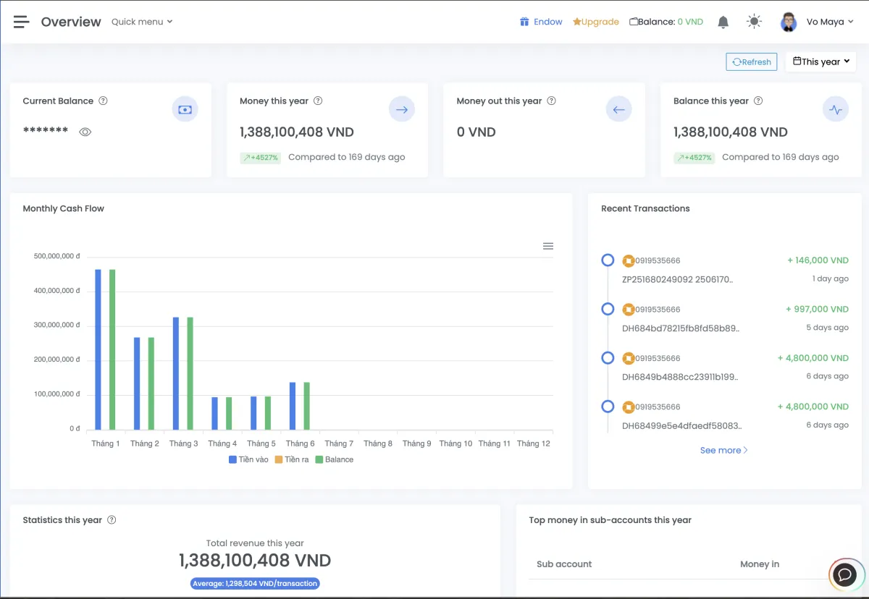Open the This year period dropdown

coord(820,61)
